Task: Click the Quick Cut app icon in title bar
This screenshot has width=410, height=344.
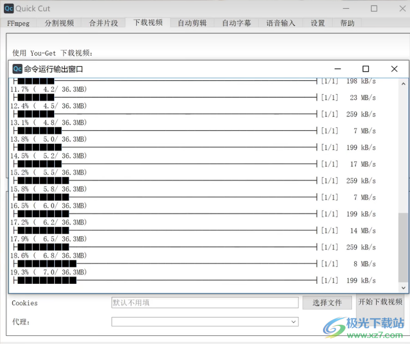Action: [9, 8]
